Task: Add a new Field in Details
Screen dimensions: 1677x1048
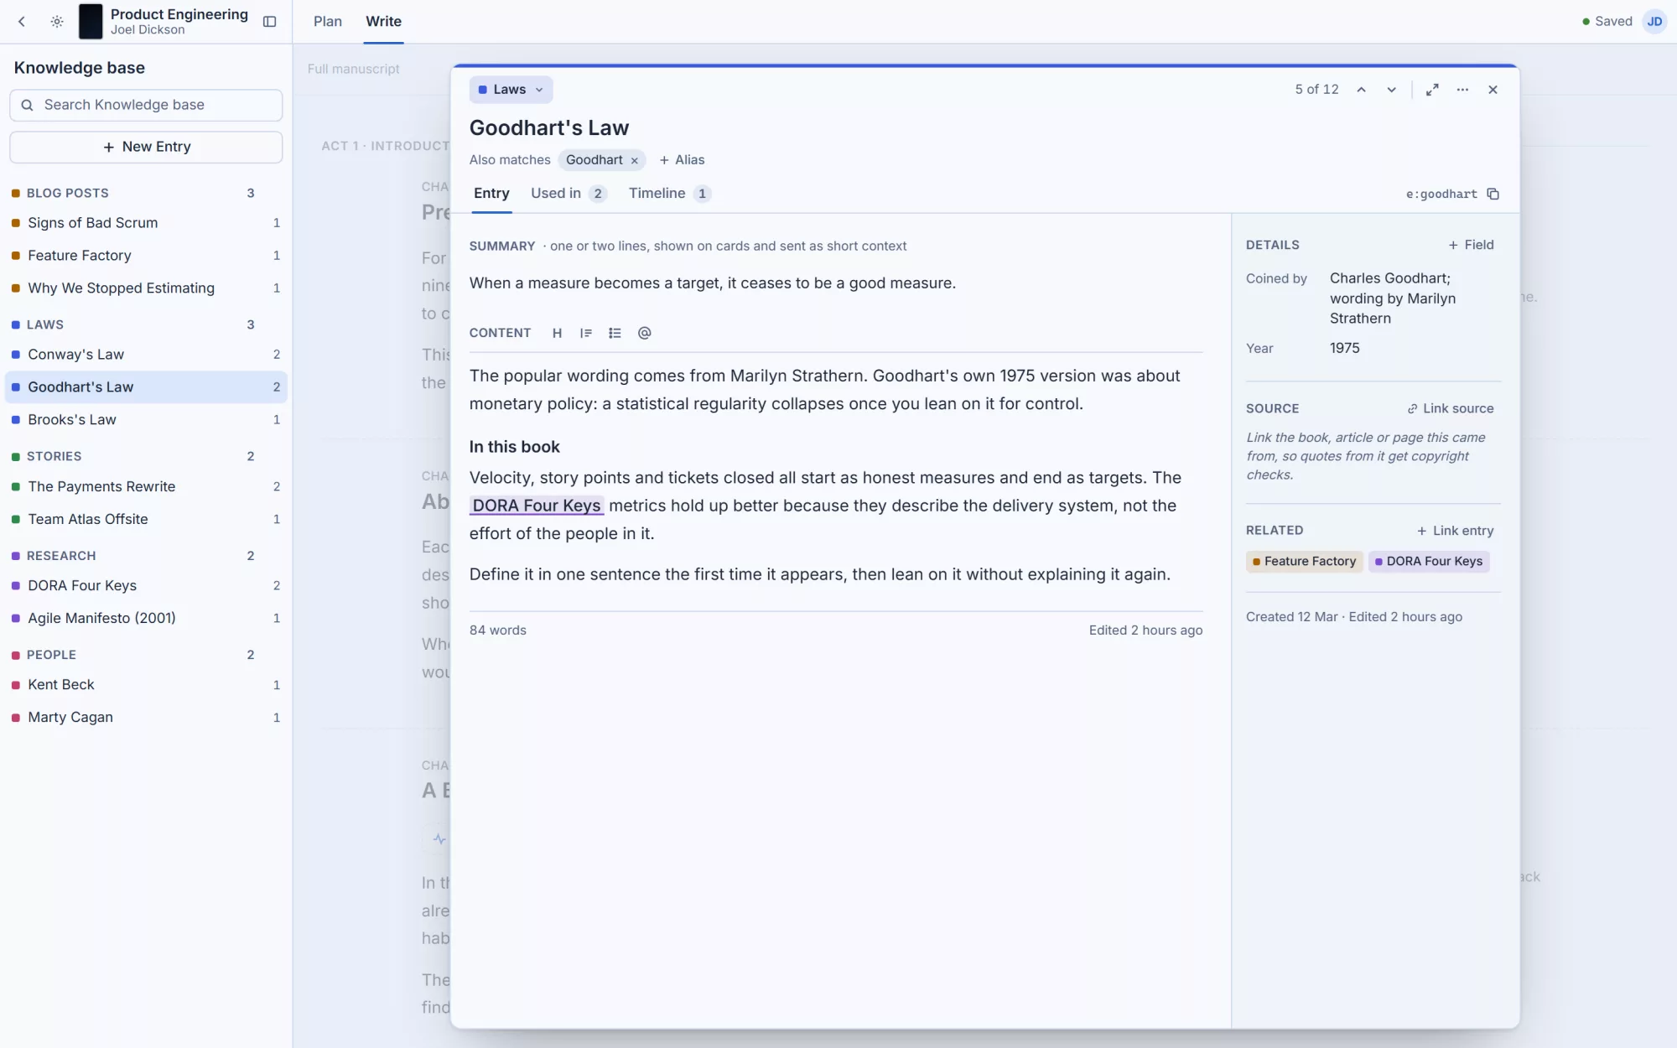Action: pyautogui.click(x=1471, y=245)
